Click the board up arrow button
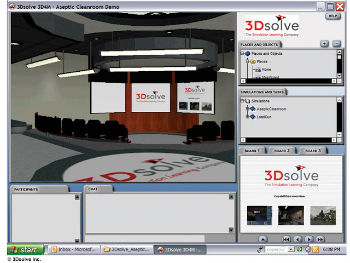 pyautogui.click(x=262, y=239)
